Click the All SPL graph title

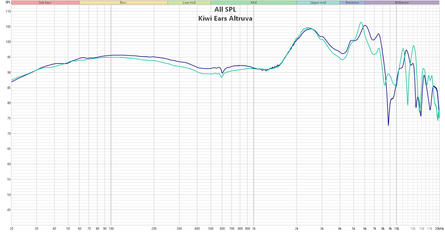[x=225, y=9]
